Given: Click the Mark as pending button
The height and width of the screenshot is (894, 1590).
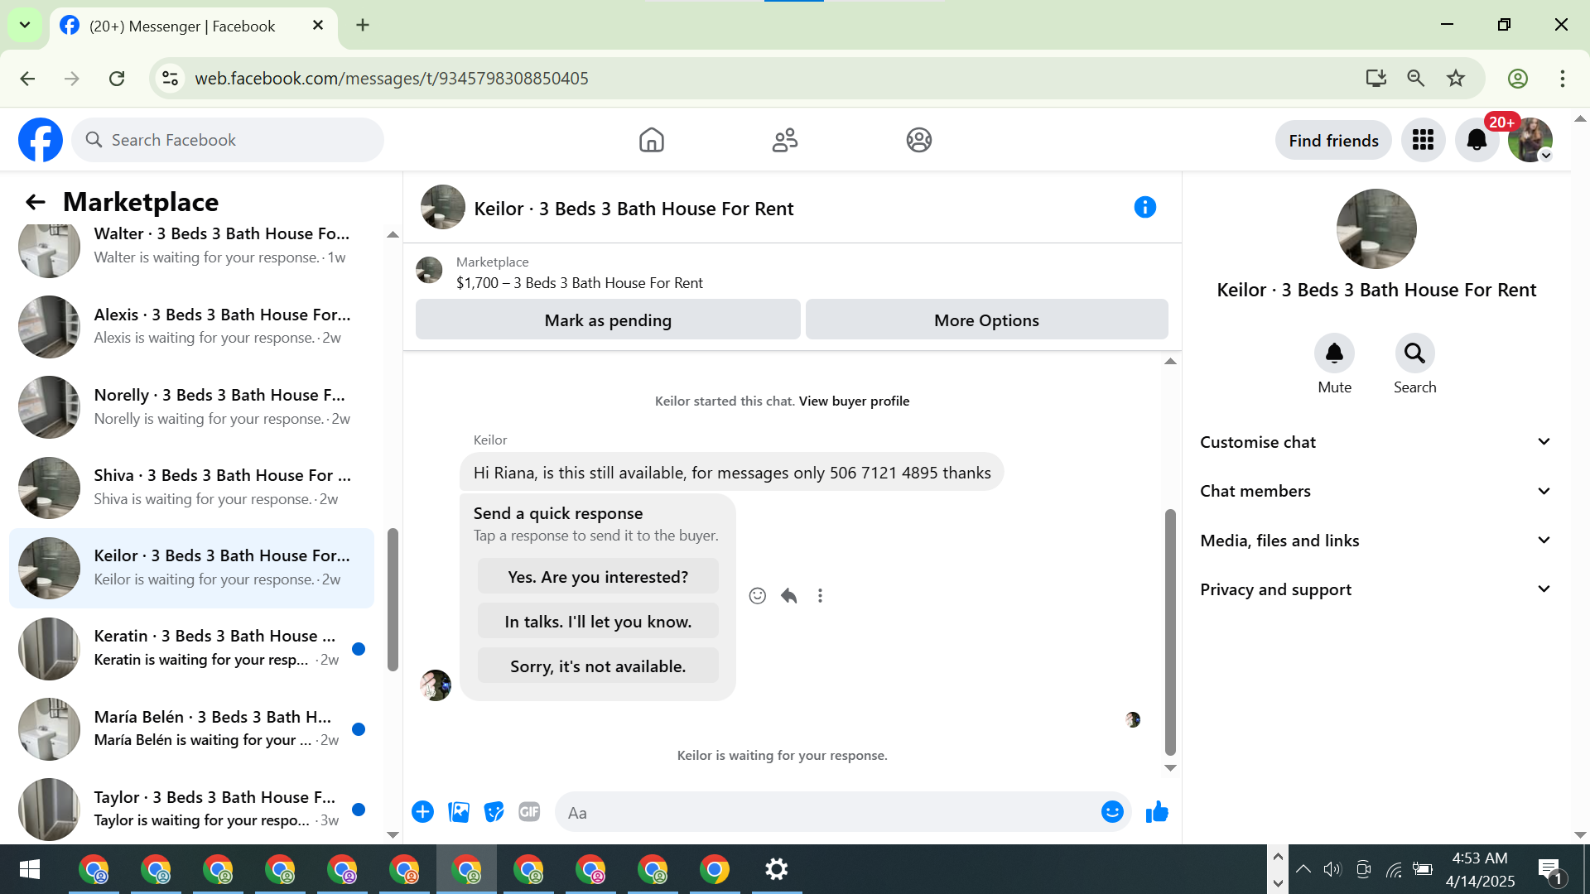Looking at the screenshot, I should 608,320.
